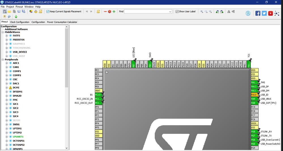Open the ST Facebook page icon
The image size is (283, 151).
click(258, 13)
